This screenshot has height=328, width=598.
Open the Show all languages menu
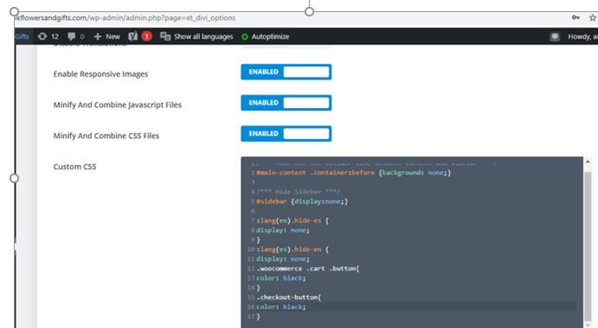[196, 36]
